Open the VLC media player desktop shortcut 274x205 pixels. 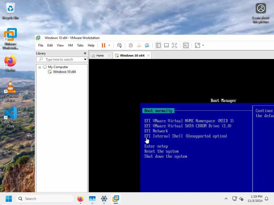coord(10,91)
